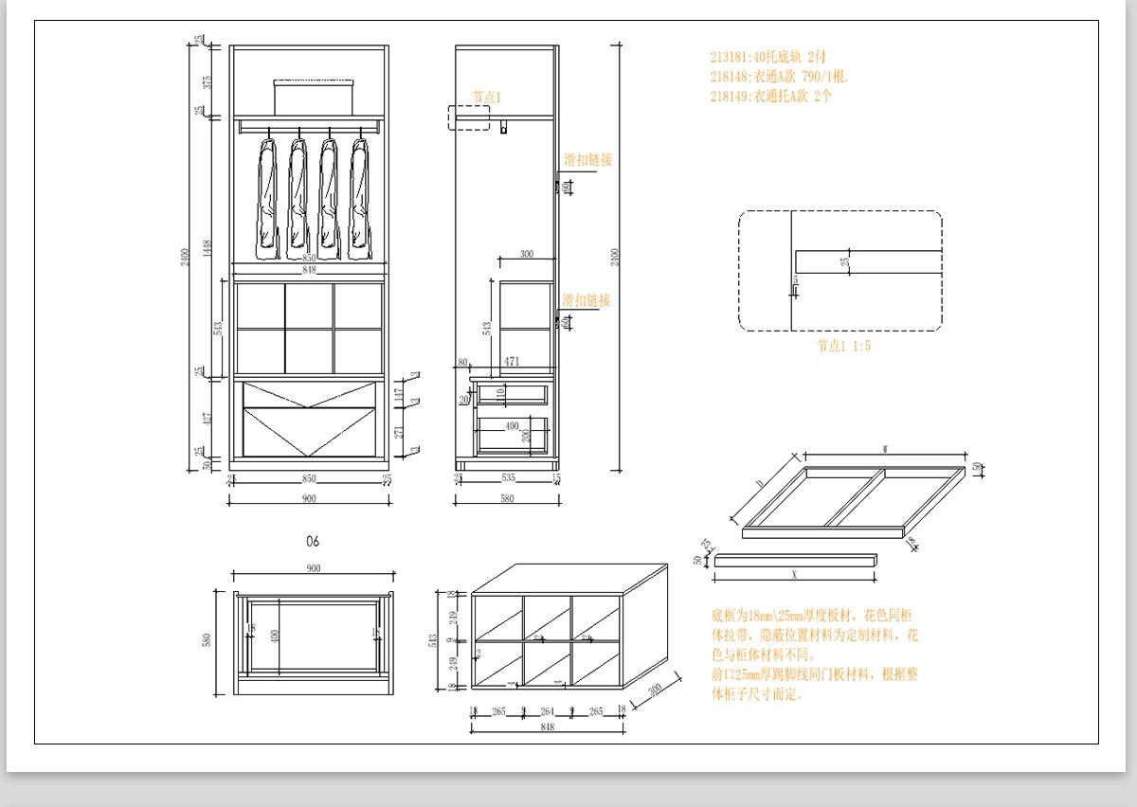The height and width of the screenshot is (807, 1137).
Task: Click the lower drawer front in front elevation
Action: click(x=310, y=431)
